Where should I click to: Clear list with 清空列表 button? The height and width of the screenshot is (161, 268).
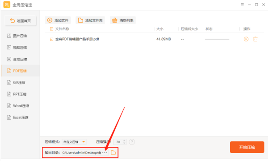tap(123, 20)
